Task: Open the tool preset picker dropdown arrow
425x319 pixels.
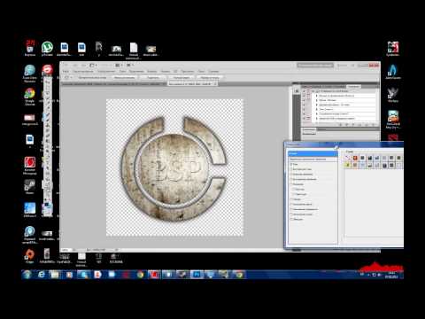Action: pyautogui.click(x=71, y=77)
